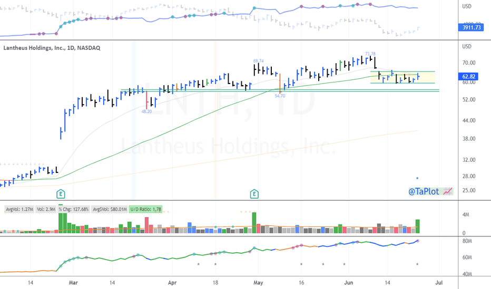Click the 4M volume axis label
This screenshot has height=289, width=491.
(x=466, y=214)
